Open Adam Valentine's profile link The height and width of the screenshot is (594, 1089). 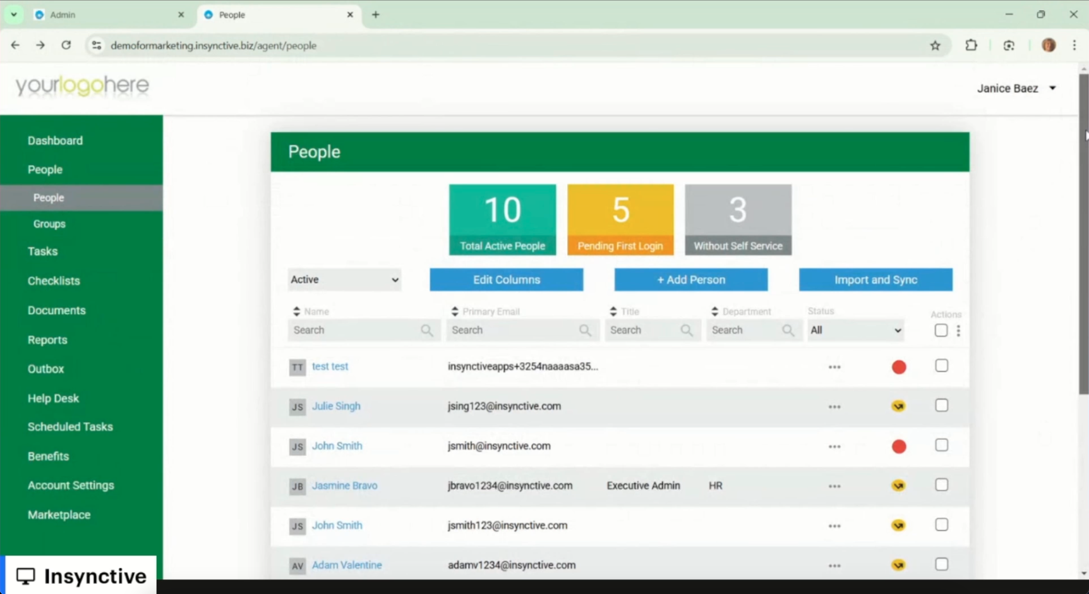tap(347, 566)
